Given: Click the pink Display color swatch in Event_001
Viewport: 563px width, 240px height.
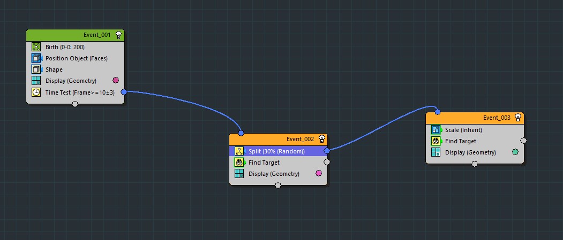Looking at the screenshot, I should coord(115,81).
